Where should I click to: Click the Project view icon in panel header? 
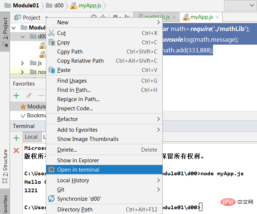click(17, 17)
